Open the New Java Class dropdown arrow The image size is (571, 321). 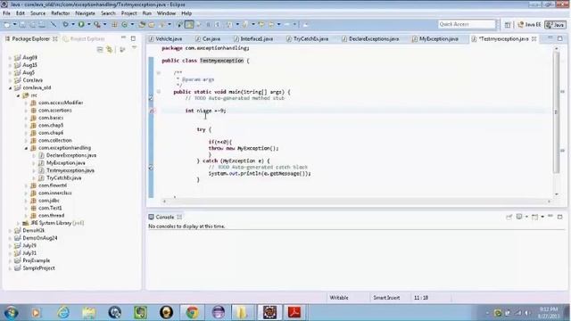[x=132, y=24]
